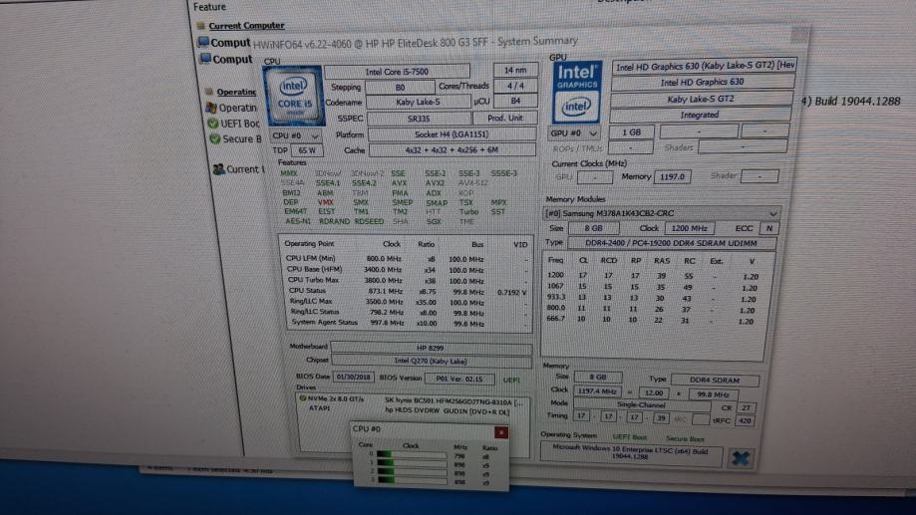Open the CPU #0 selector dropdown
916x515 pixels.
[x=296, y=135]
